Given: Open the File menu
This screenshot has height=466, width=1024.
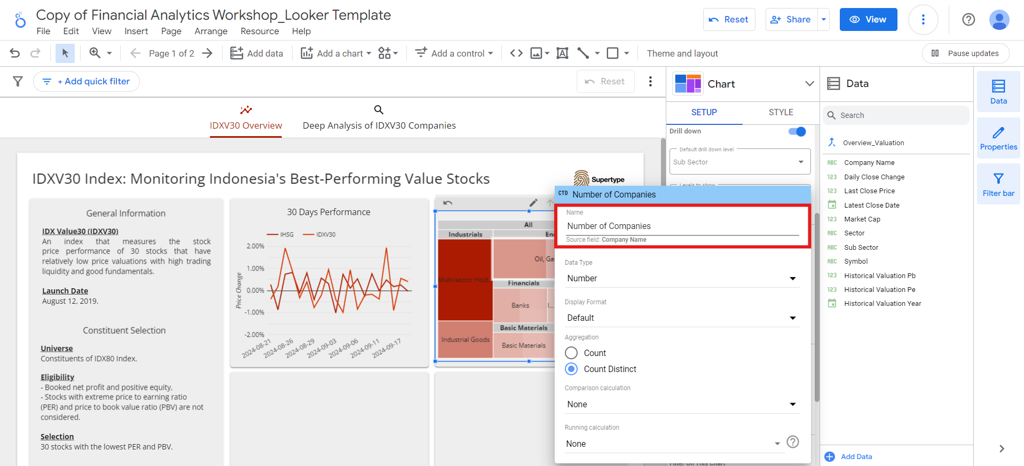Looking at the screenshot, I should click(x=43, y=31).
